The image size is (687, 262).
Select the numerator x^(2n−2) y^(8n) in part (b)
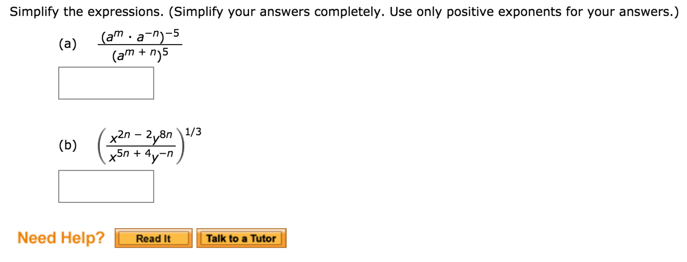click(x=141, y=137)
